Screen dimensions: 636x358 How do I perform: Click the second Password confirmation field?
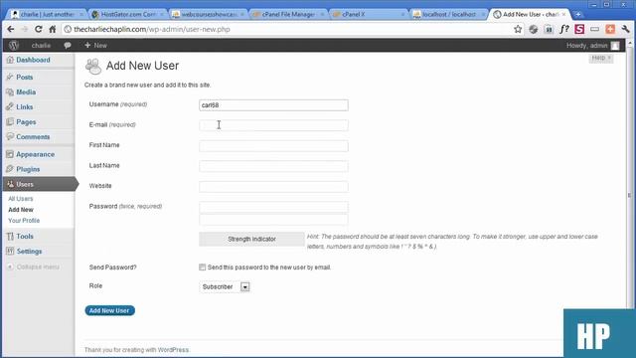(x=273, y=220)
